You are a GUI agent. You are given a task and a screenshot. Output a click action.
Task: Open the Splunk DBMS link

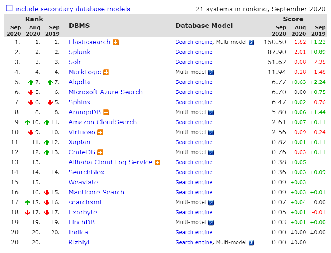79,52
